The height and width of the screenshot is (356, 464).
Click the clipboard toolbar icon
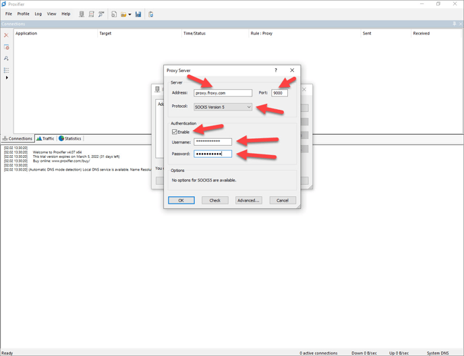pos(151,14)
